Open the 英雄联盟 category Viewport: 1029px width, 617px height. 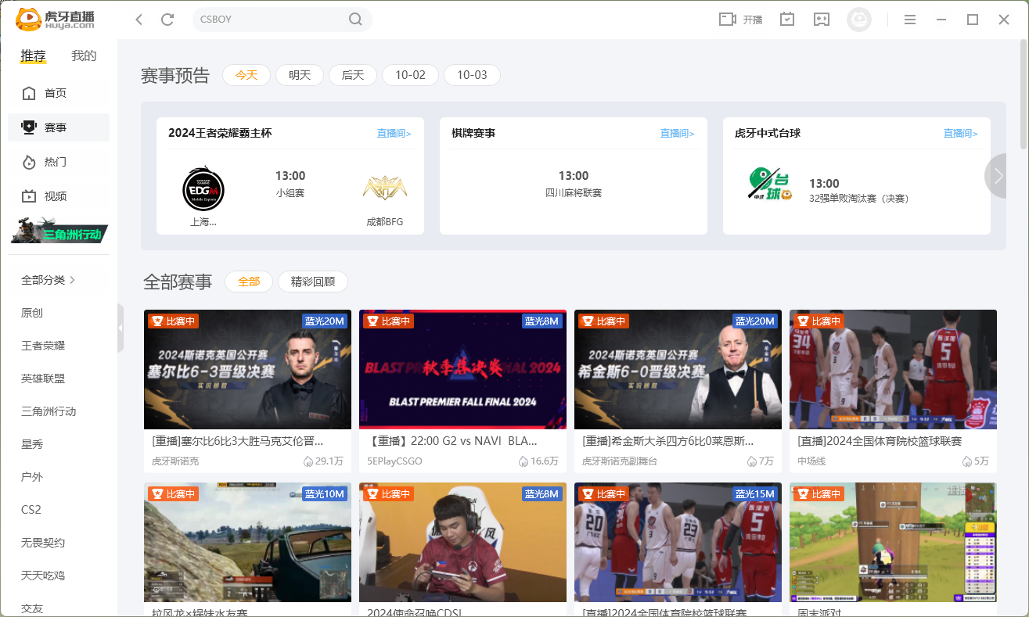click(x=43, y=378)
